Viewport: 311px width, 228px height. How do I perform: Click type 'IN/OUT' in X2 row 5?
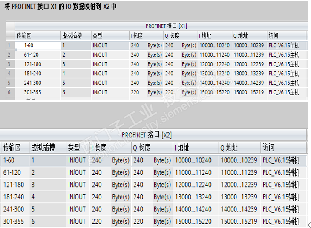click(77, 209)
